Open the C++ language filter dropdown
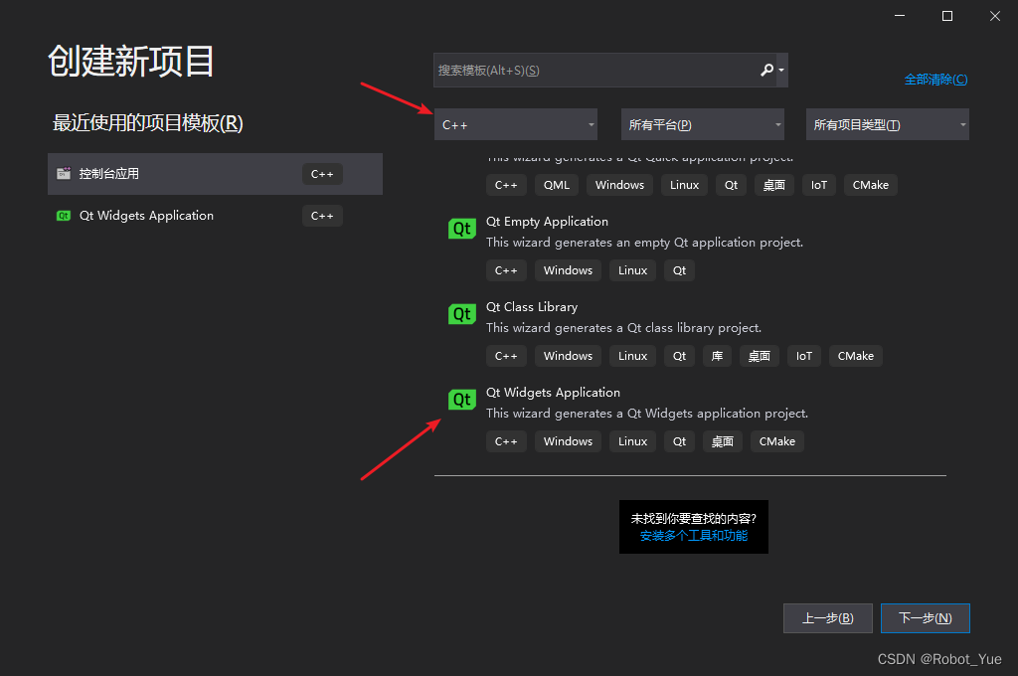Viewport: 1018px width, 676px height. (516, 124)
